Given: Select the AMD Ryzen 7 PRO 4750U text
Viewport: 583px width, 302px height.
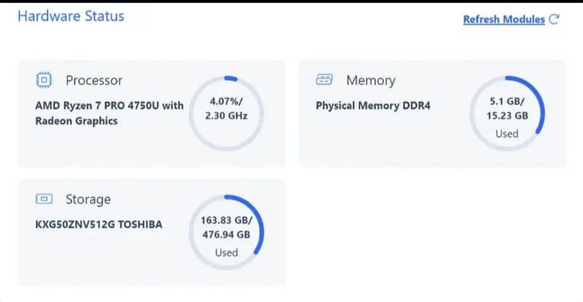Looking at the screenshot, I should [109, 106].
